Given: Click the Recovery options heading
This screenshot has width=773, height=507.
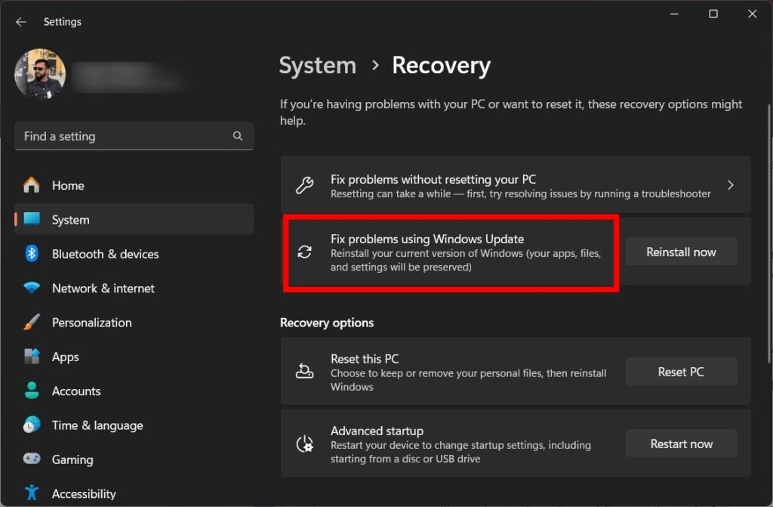Looking at the screenshot, I should [327, 323].
